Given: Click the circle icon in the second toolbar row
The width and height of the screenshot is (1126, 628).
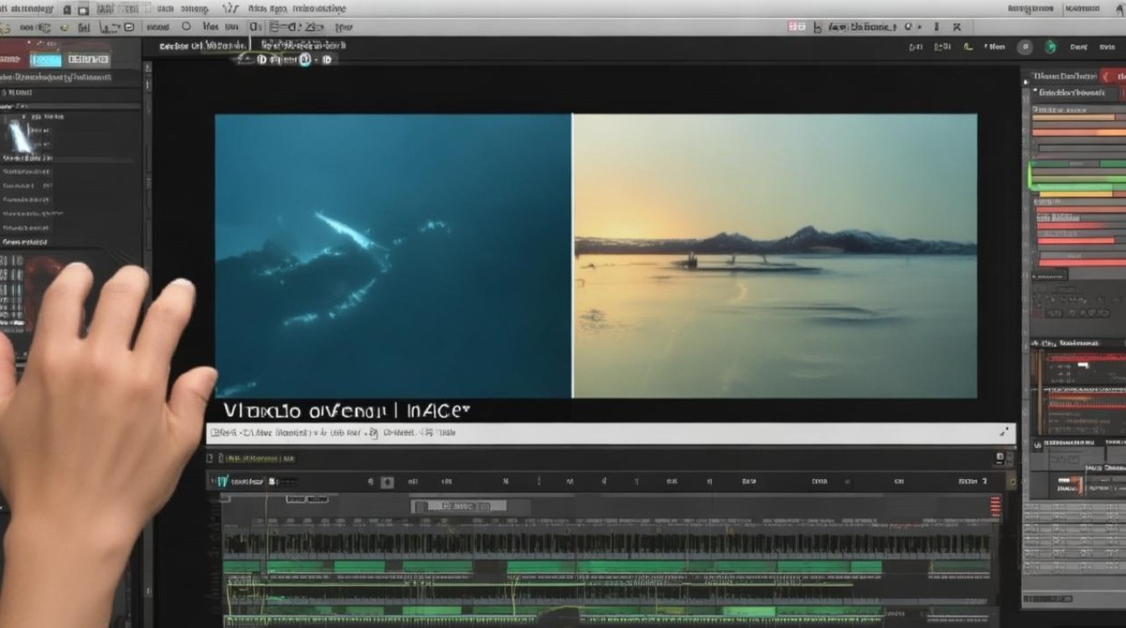Looking at the screenshot, I should click(186, 27).
